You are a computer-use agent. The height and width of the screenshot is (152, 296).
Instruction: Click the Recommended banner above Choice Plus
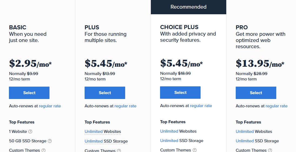(188, 7)
